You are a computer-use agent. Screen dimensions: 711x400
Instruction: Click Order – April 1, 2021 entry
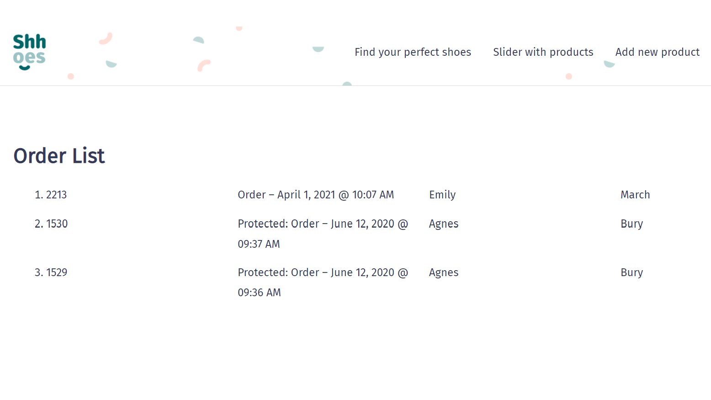tap(316, 195)
